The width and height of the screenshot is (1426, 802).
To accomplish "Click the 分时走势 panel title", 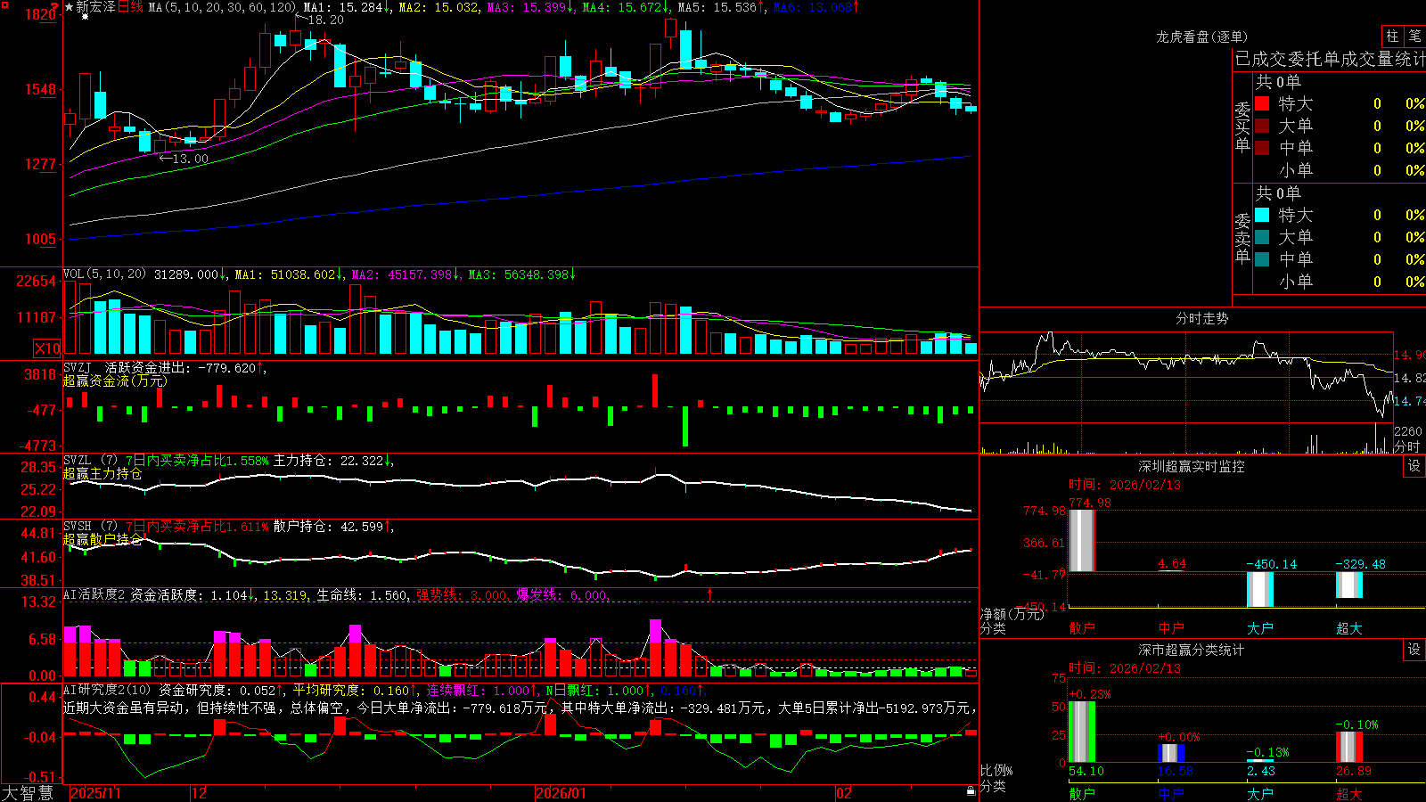I will [1201, 318].
